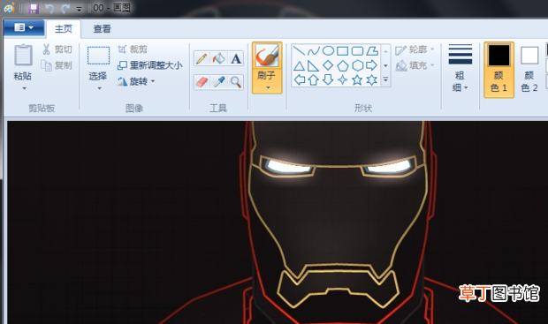Redo the action from title bar

pyautogui.click(x=65, y=8)
